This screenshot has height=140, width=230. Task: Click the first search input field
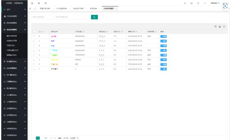click(42, 17)
